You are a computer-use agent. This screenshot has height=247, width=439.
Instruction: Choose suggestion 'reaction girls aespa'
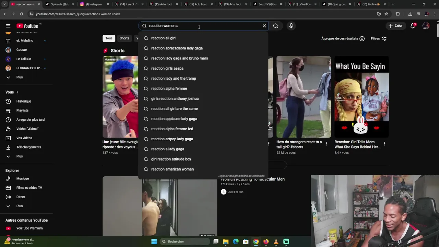pos(203,68)
